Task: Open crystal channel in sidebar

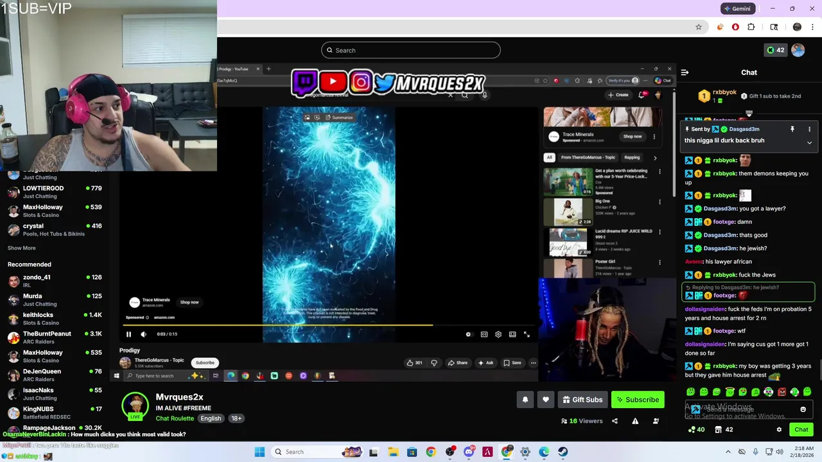Action: point(55,230)
